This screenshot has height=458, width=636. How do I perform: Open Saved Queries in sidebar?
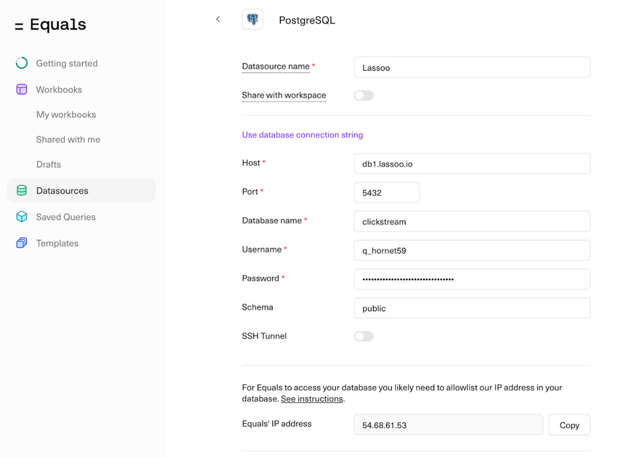[66, 217]
